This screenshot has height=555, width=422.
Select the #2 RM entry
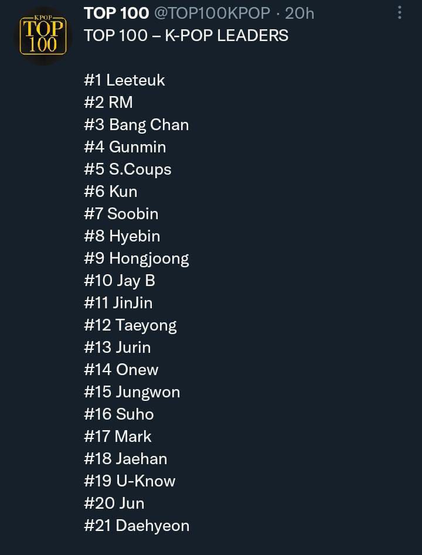tap(108, 103)
